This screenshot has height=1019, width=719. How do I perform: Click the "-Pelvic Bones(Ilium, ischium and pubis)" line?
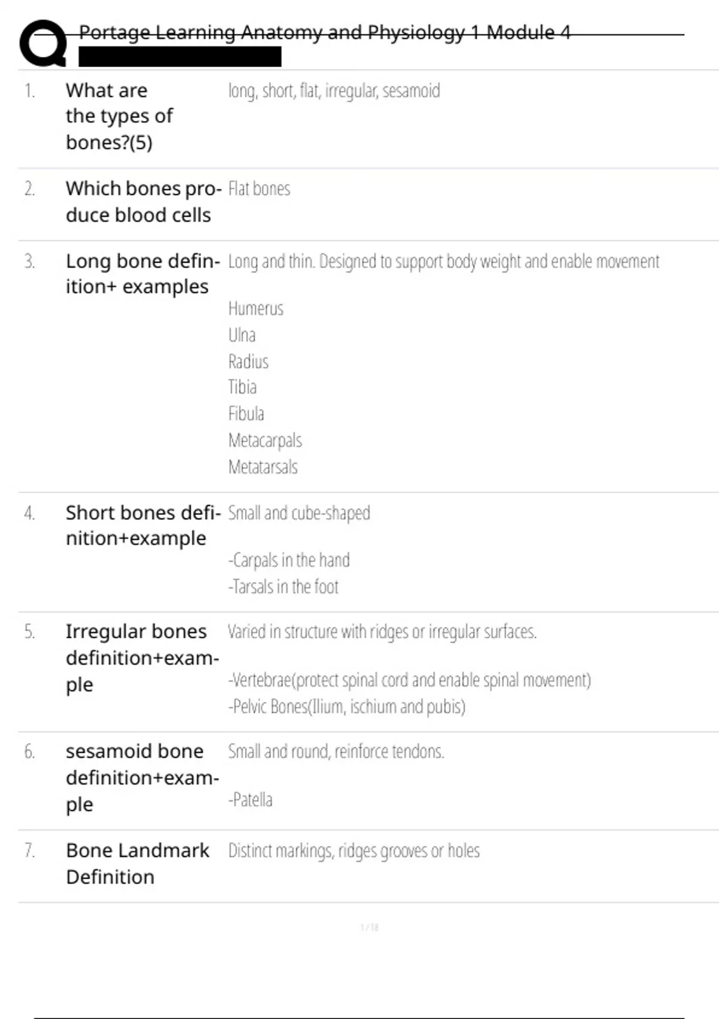tap(346, 707)
